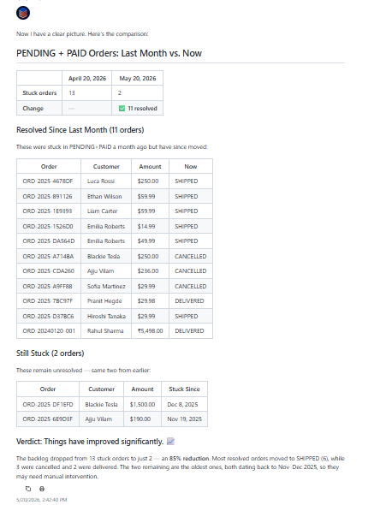This screenshot has height=505, width=392.
Task: Click customer name Sofia Martinez
Action: point(106,286)
